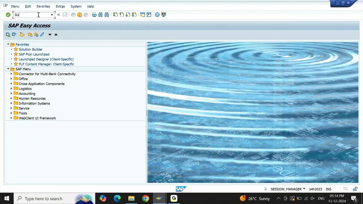Open the Help question mark icon
The image size is (363, 204).
(x=157, y=15)
